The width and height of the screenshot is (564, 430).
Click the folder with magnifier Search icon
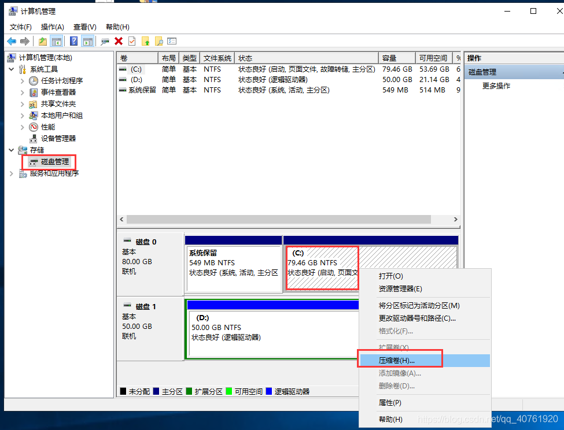click(x=159, y=42)
